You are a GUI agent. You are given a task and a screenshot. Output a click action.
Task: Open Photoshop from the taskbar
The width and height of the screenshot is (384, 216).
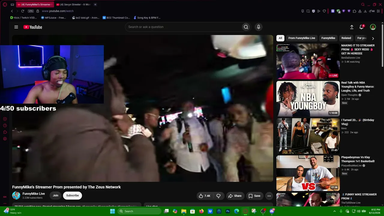pos(228,211)
